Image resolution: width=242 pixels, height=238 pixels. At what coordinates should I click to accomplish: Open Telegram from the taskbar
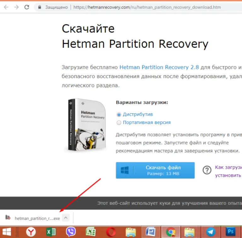210,232
